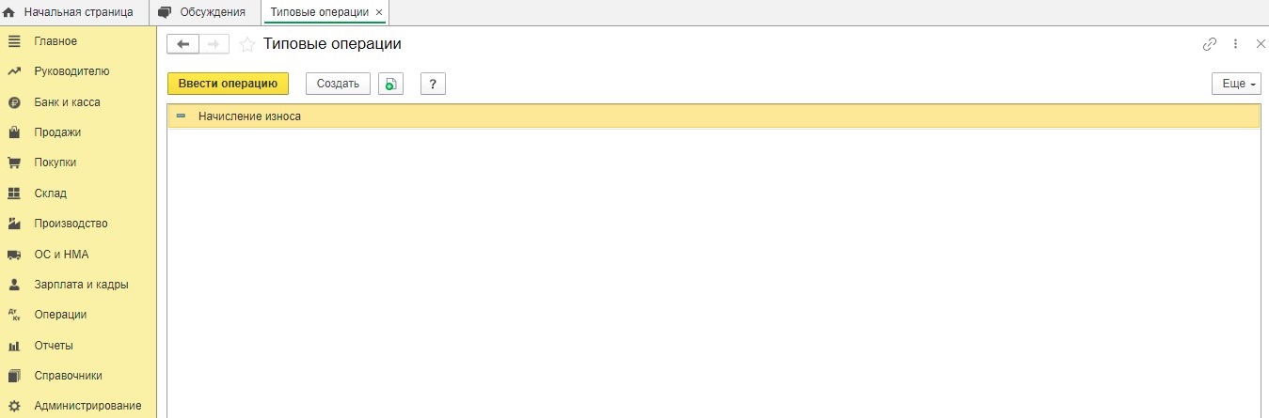Click the Создать button
The width and height of the screenshot is (1269, 418).
click(x=338, y=84)
